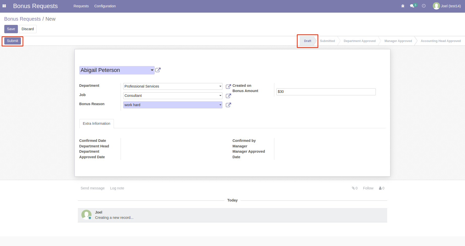This screenshot has width=465, height=246.
Task: Click the Confirmed by label
Action: point(244,141)
